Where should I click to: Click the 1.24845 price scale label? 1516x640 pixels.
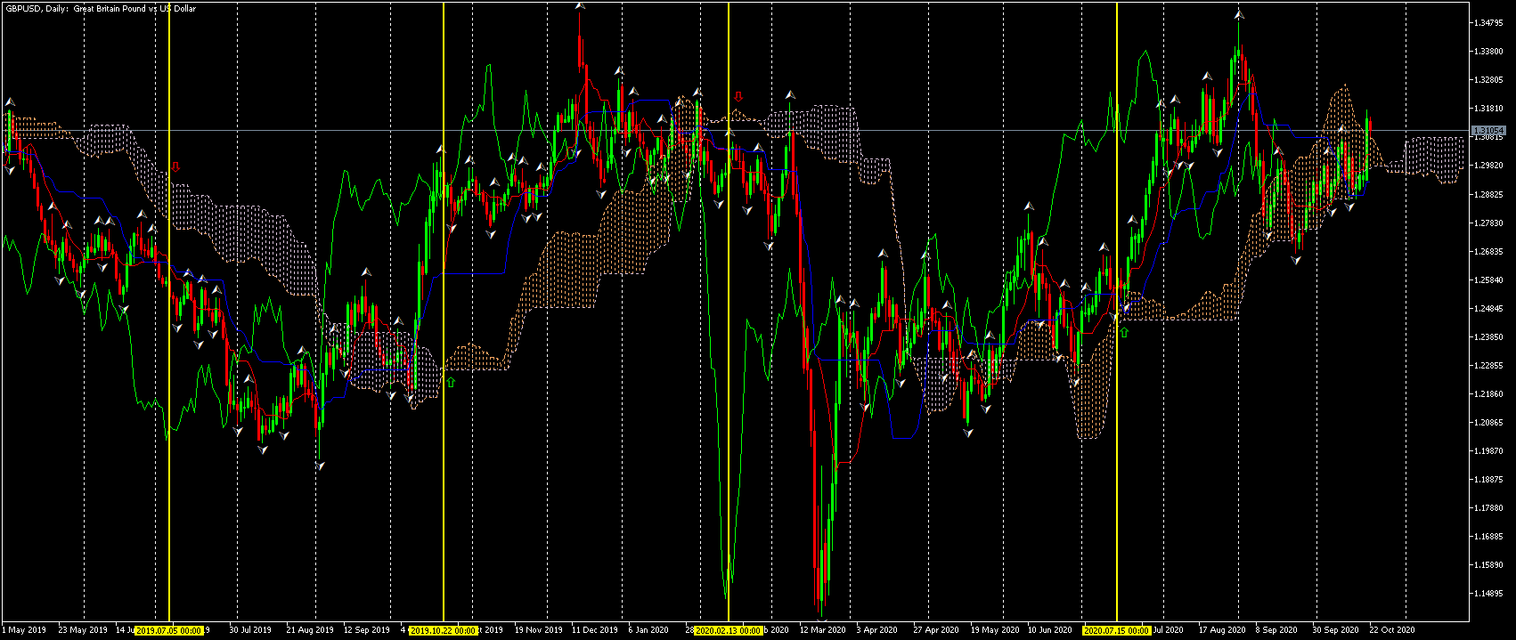[1488, 308]
